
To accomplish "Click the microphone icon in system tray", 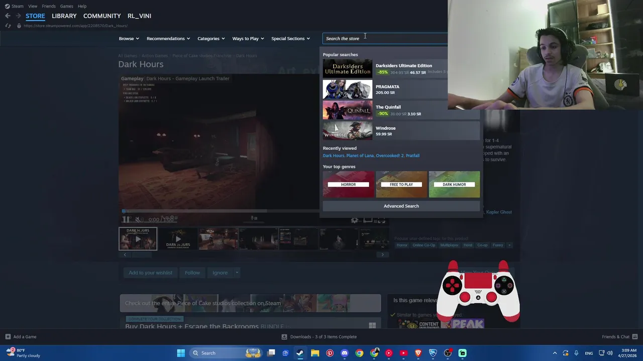I will click(x=576, y=353).
